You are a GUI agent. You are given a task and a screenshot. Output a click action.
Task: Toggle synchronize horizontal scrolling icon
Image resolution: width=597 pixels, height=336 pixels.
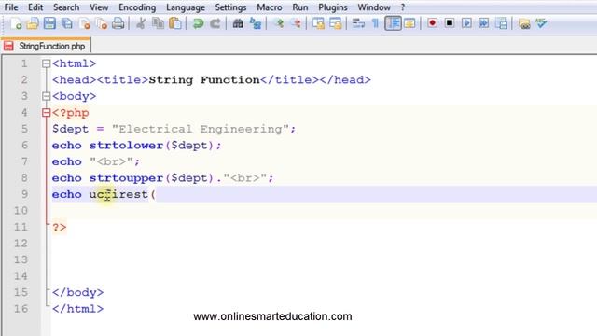point(336,23)
